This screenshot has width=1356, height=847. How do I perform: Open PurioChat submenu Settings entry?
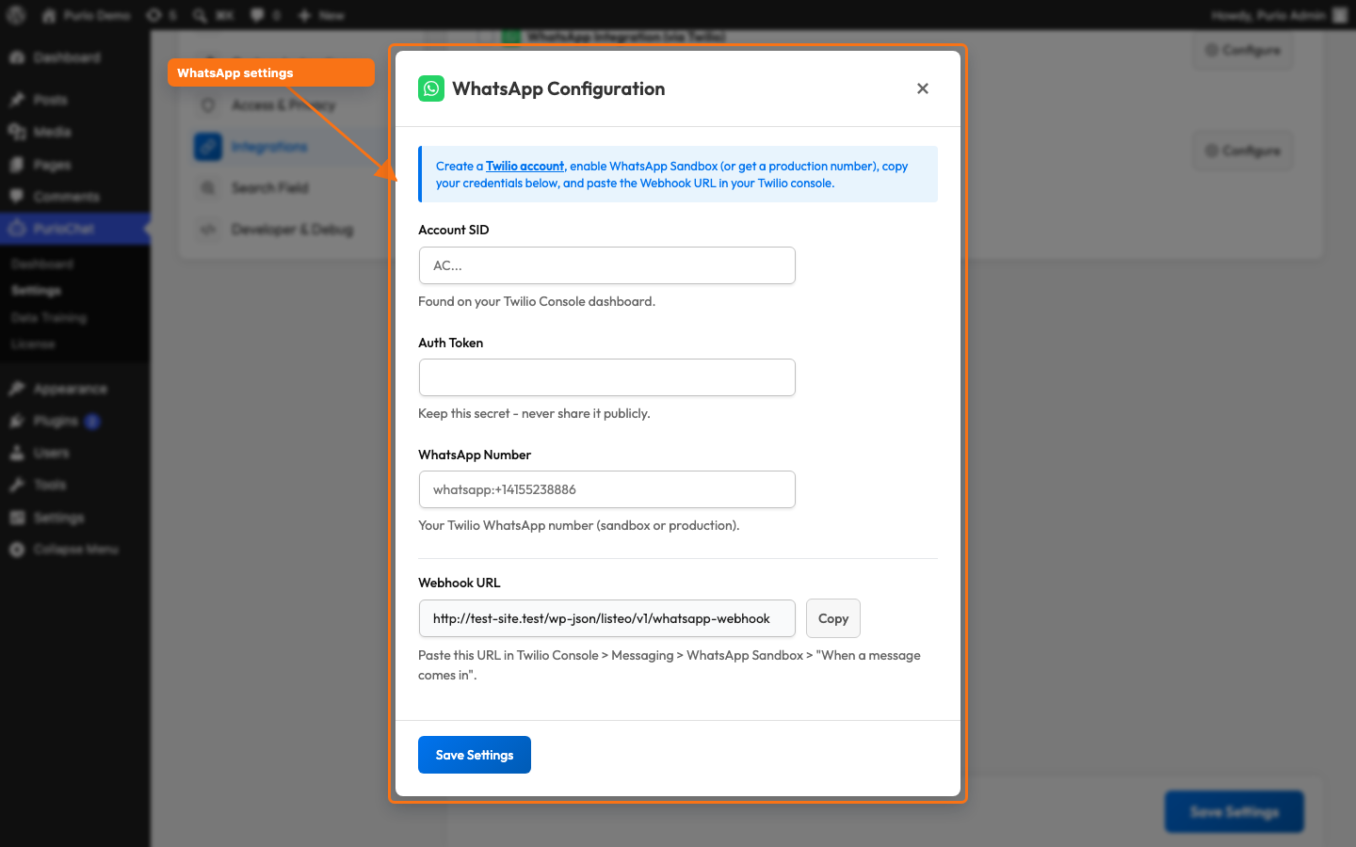coord(37,291)
